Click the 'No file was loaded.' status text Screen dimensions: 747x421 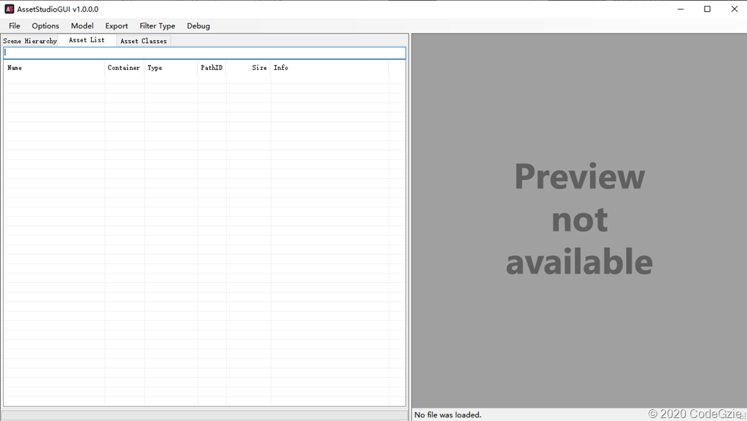pyautogui.click(x=448, y=415)
